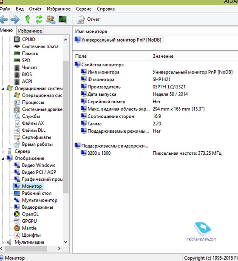
Task: Click the GPGPU icon
Action: [17, 221]
